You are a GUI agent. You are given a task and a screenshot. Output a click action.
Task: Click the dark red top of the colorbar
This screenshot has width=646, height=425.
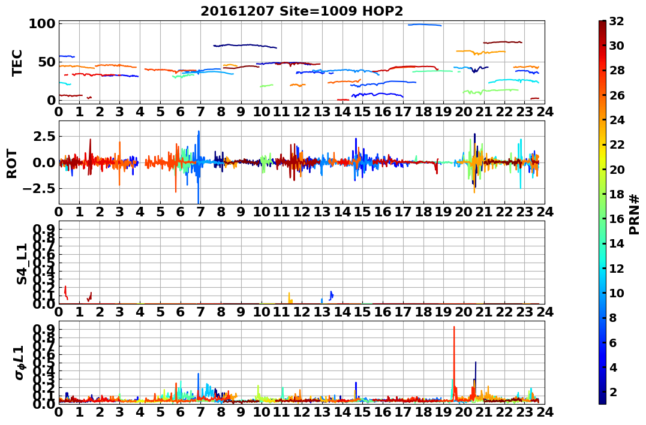click(602, 24)
